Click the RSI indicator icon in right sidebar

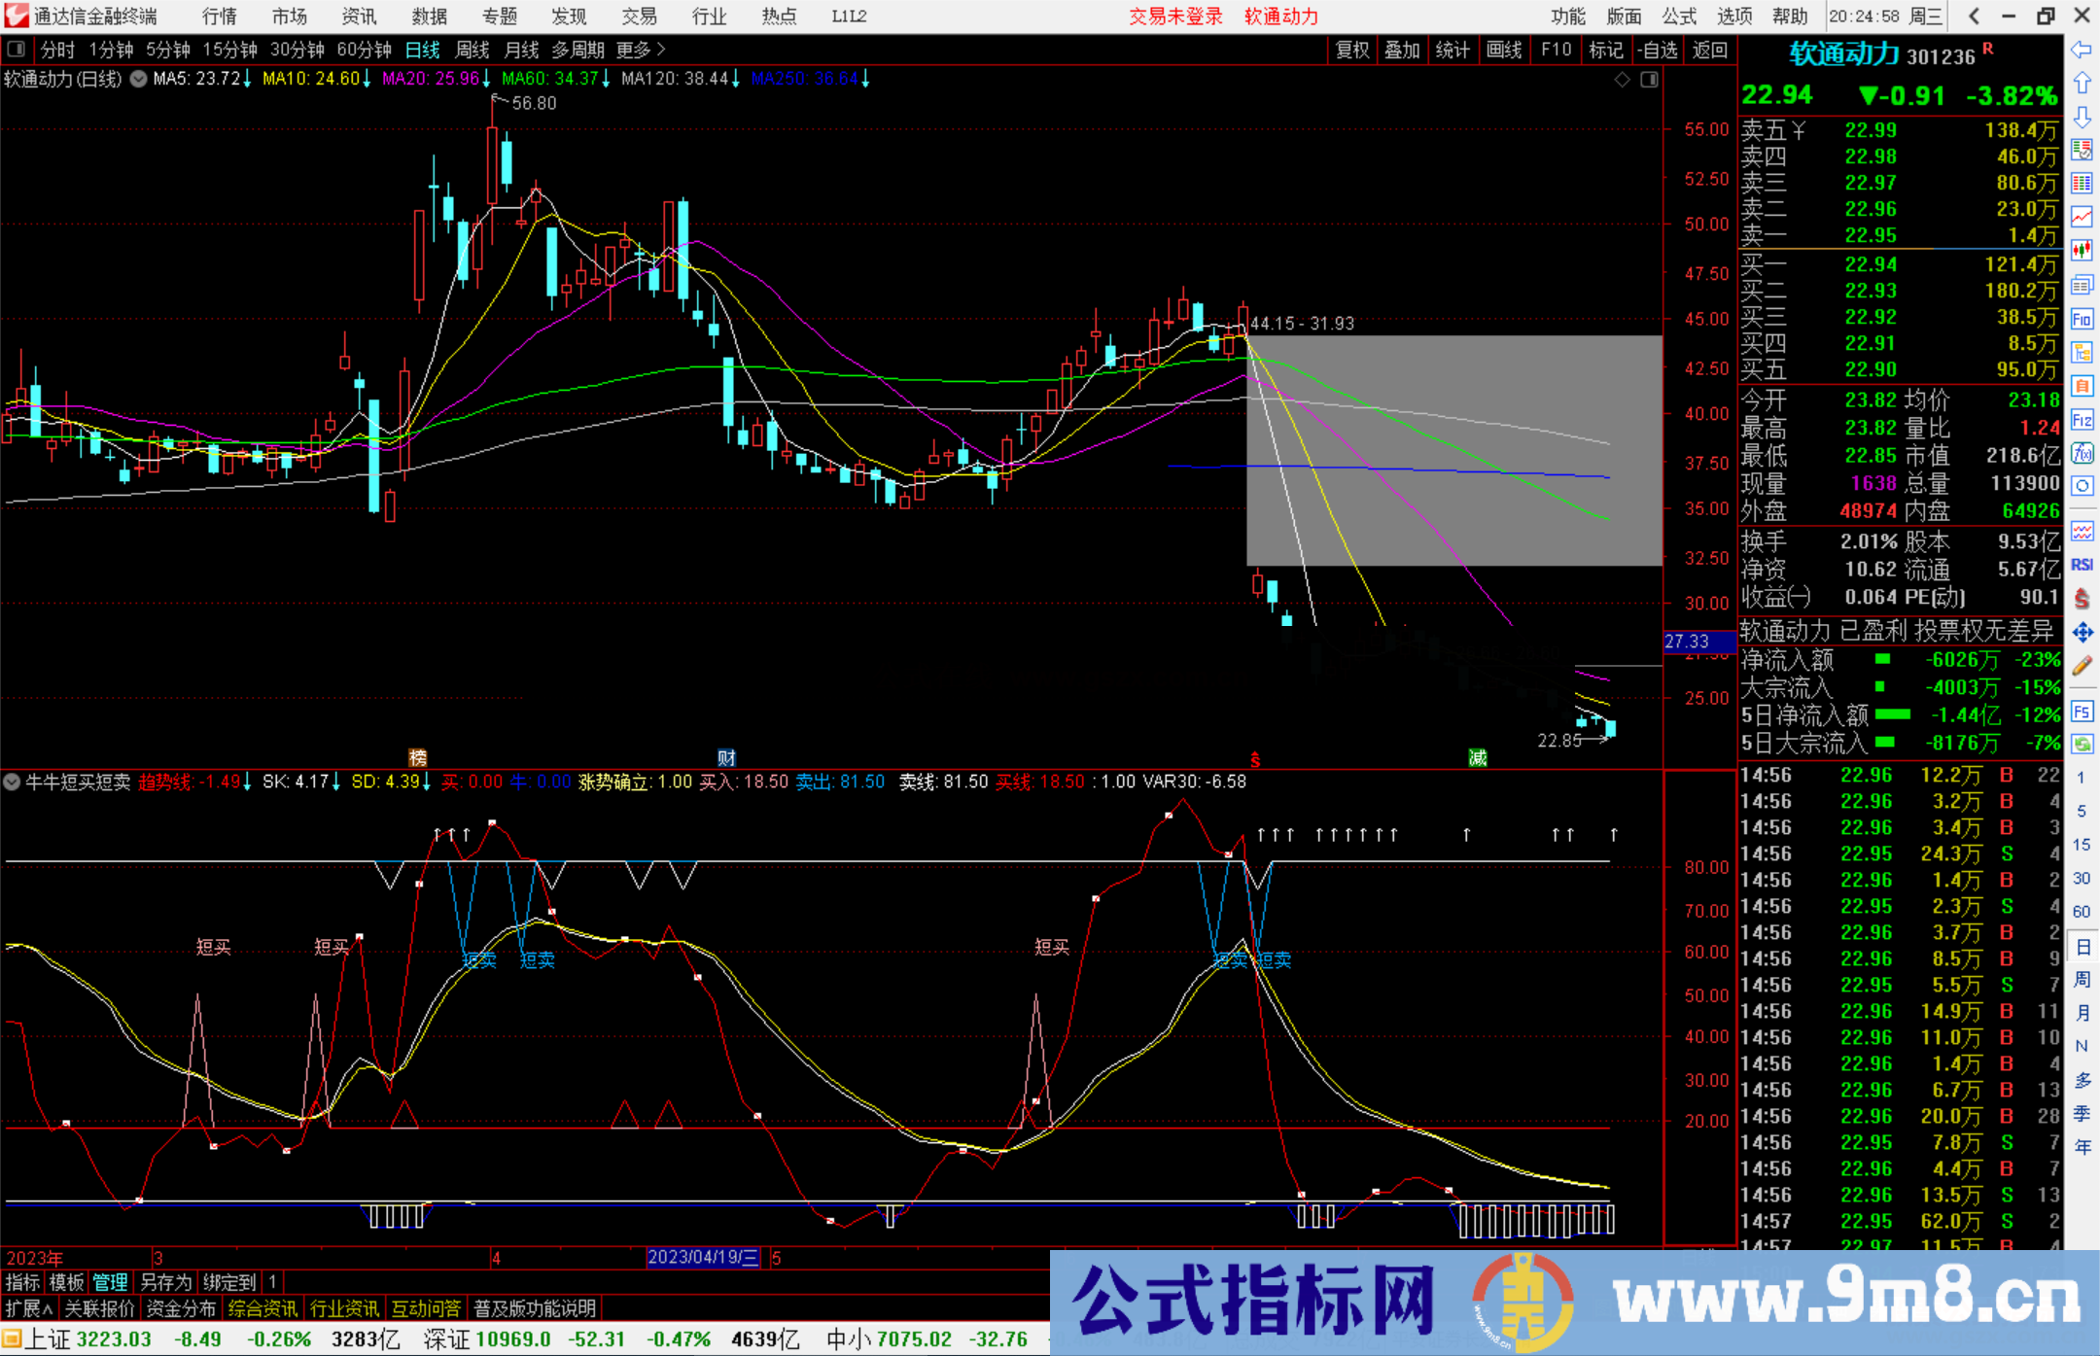(2082, 565)
